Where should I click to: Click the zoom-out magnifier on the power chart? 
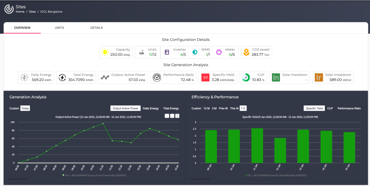pyautogui.click(x=167, y=116)
